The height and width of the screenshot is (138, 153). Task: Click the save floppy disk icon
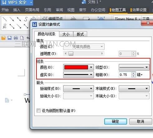(x=10, y=38)
